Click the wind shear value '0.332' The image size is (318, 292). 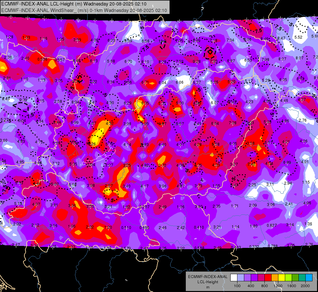coord(254,247)
